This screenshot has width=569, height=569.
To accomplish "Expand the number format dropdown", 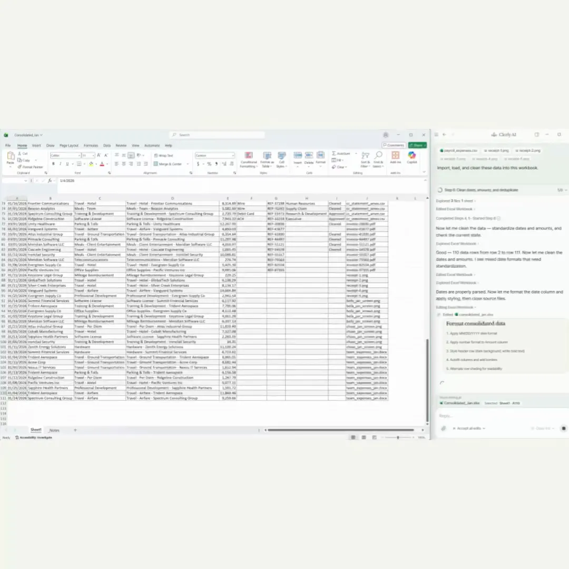I will pos(232,155).
